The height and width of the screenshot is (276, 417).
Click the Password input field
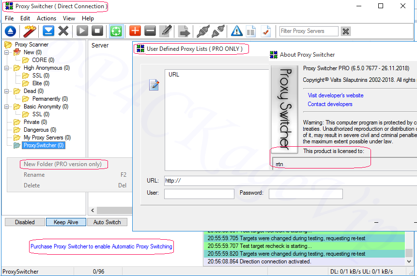click(306, 194)
